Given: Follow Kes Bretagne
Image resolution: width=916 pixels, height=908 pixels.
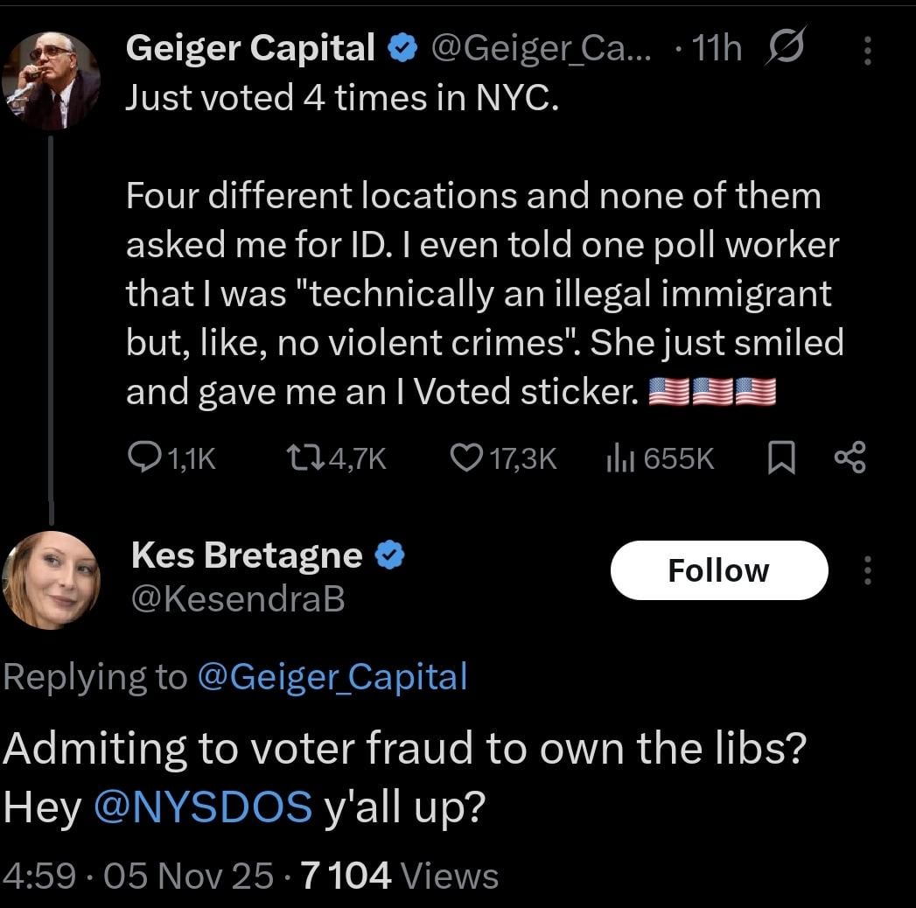Looking at the screenshot, I should click(x=718, y=570).
